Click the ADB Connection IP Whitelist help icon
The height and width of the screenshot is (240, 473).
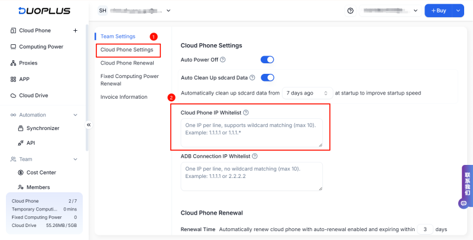255,157
